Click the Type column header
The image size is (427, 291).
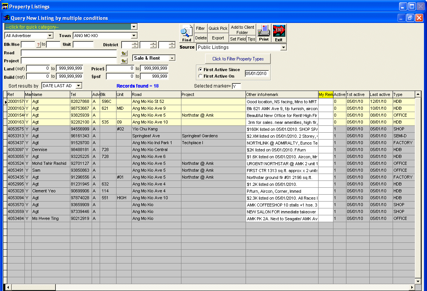click(404, 94)
